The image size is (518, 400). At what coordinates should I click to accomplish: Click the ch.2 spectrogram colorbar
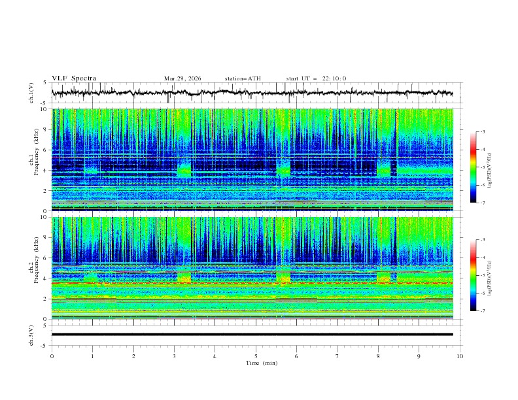pos(473,275)
